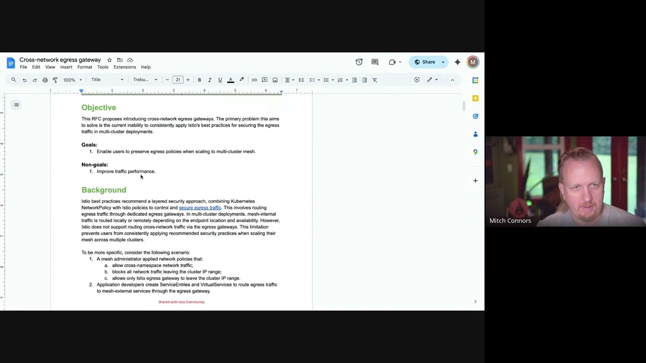
Task: Open the Title paragraph style dropdown
Action: pos(107,80)
